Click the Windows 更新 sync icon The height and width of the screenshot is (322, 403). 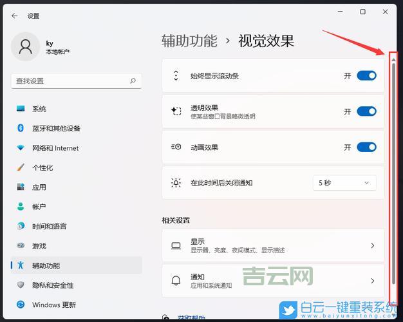pyautogui.click(x=21, y=305)
